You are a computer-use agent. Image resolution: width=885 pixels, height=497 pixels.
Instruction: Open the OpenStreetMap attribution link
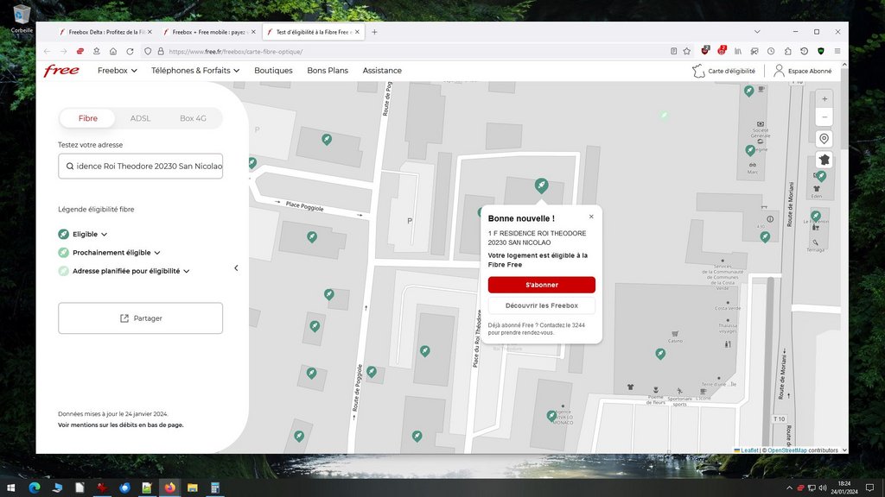(x=787, y=450)
